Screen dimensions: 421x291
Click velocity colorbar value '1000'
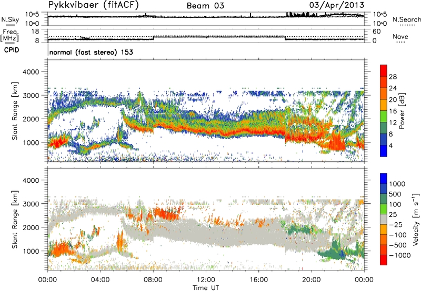(x=397, y=184)
